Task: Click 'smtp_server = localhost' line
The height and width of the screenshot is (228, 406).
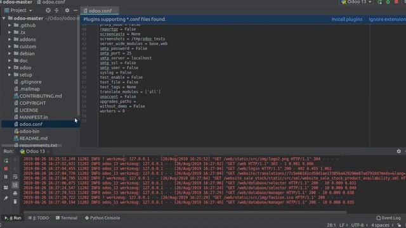Action: point(126,58)
